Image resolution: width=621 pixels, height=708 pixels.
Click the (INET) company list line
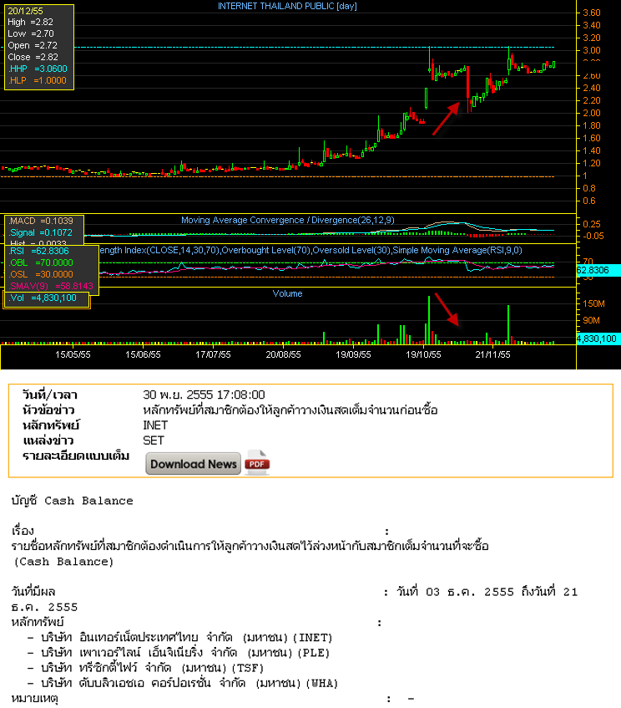coord(180,637)
